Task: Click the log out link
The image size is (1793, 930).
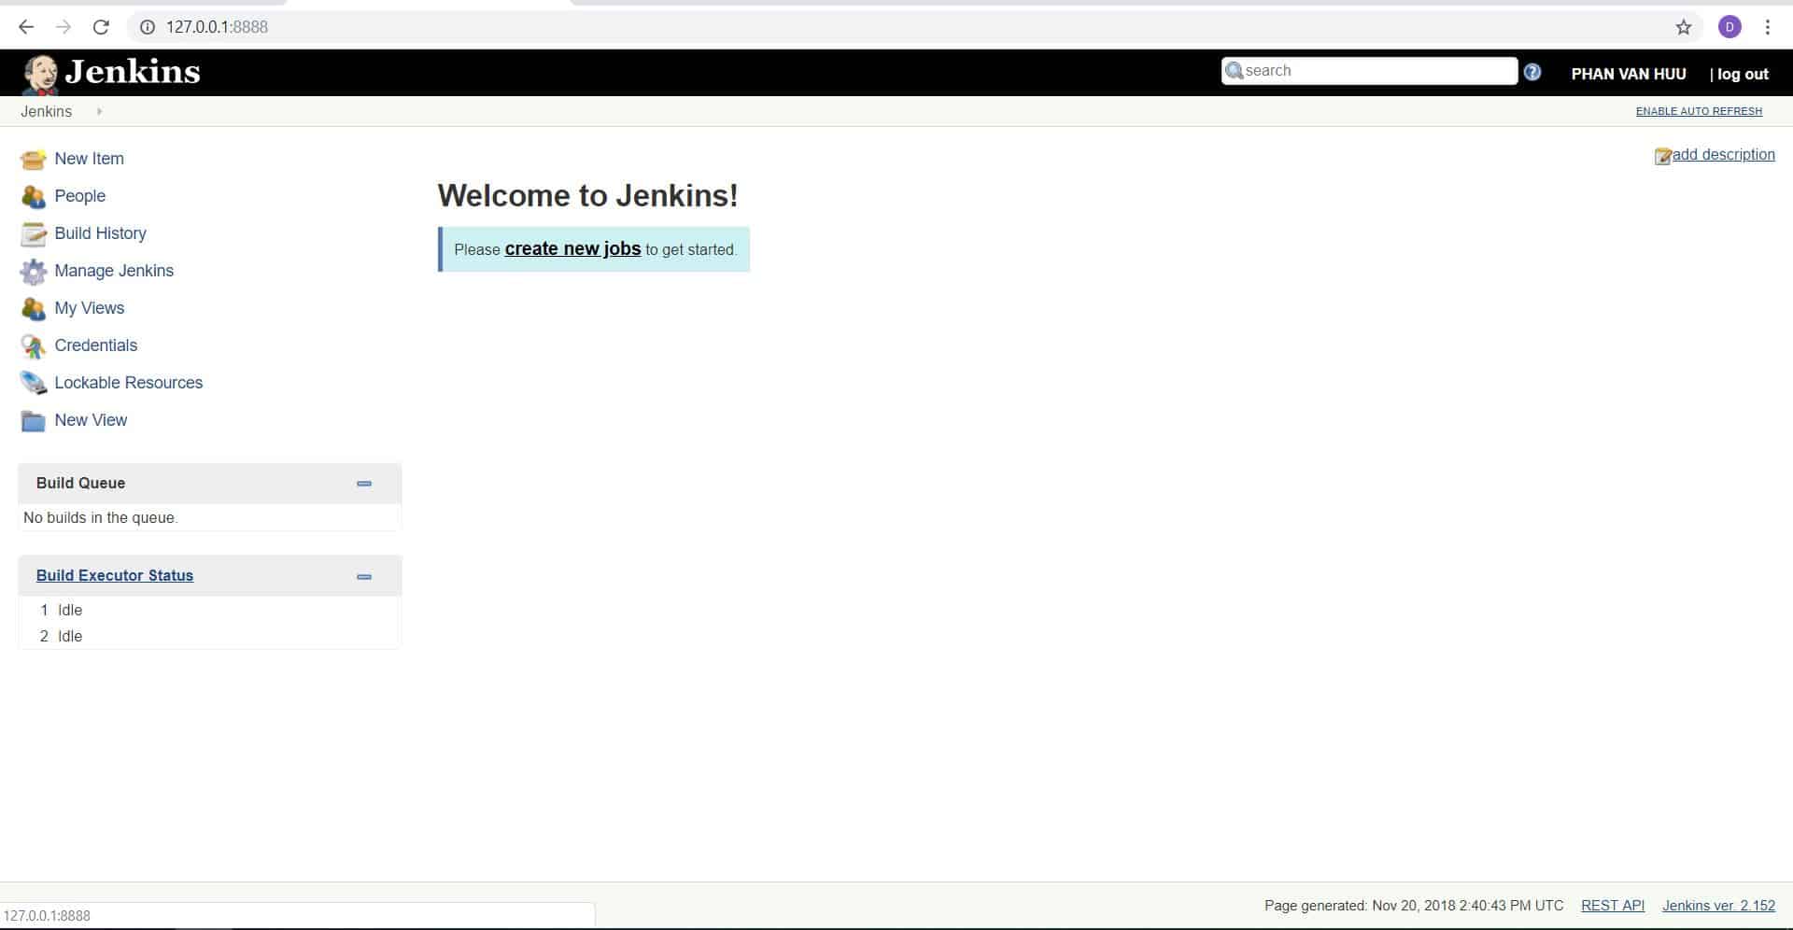Action: (x=1742, y=74)
